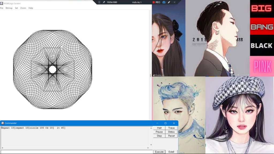Click the Step button
Image resolution: width=274 pixels, height=154 pixels.
click(x=159, y=136)
